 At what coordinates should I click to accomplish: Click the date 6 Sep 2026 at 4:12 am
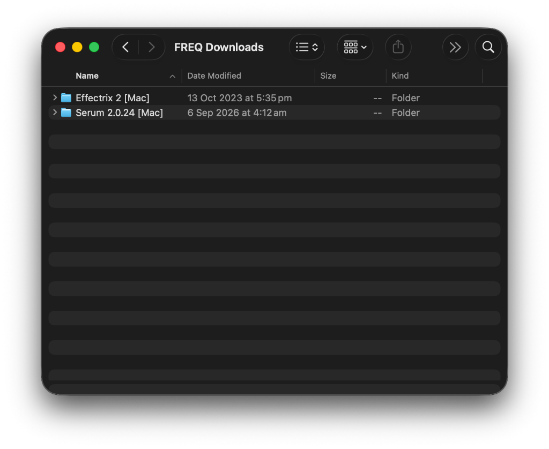click(x=237, y=113)
